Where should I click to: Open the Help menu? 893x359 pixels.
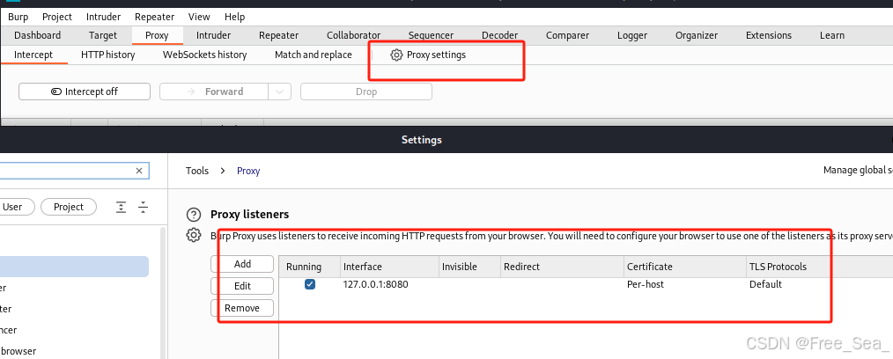[x=234, y=17]
